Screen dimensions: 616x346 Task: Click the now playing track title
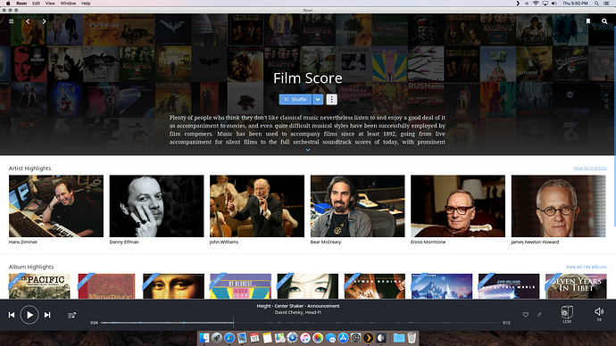coord(298,306)
